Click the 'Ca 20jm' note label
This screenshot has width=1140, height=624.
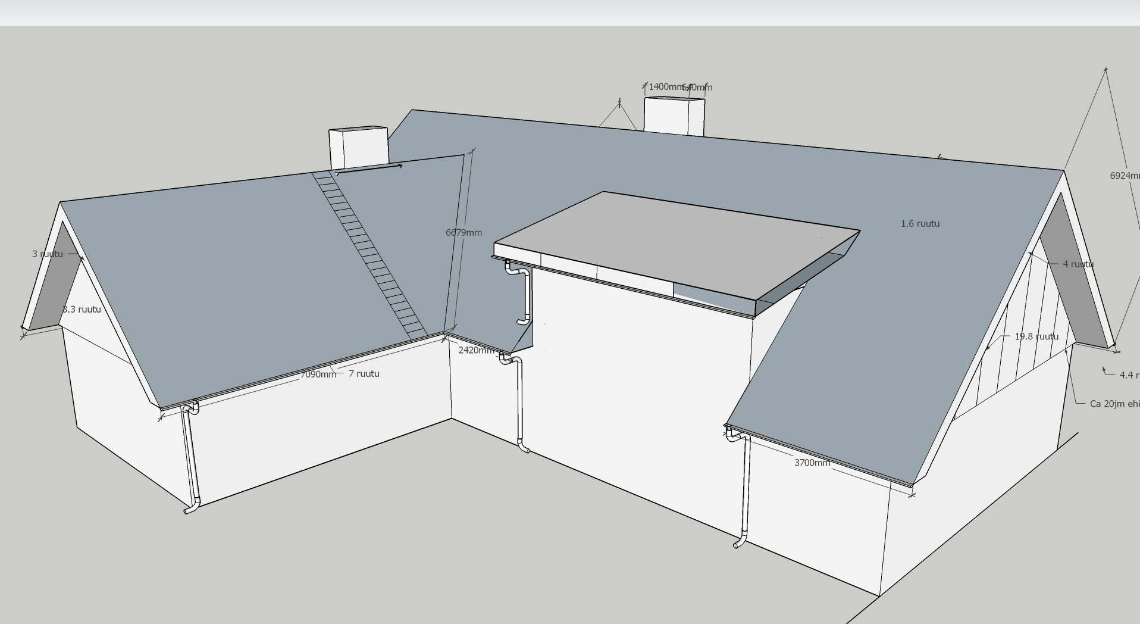(1113, 404)
